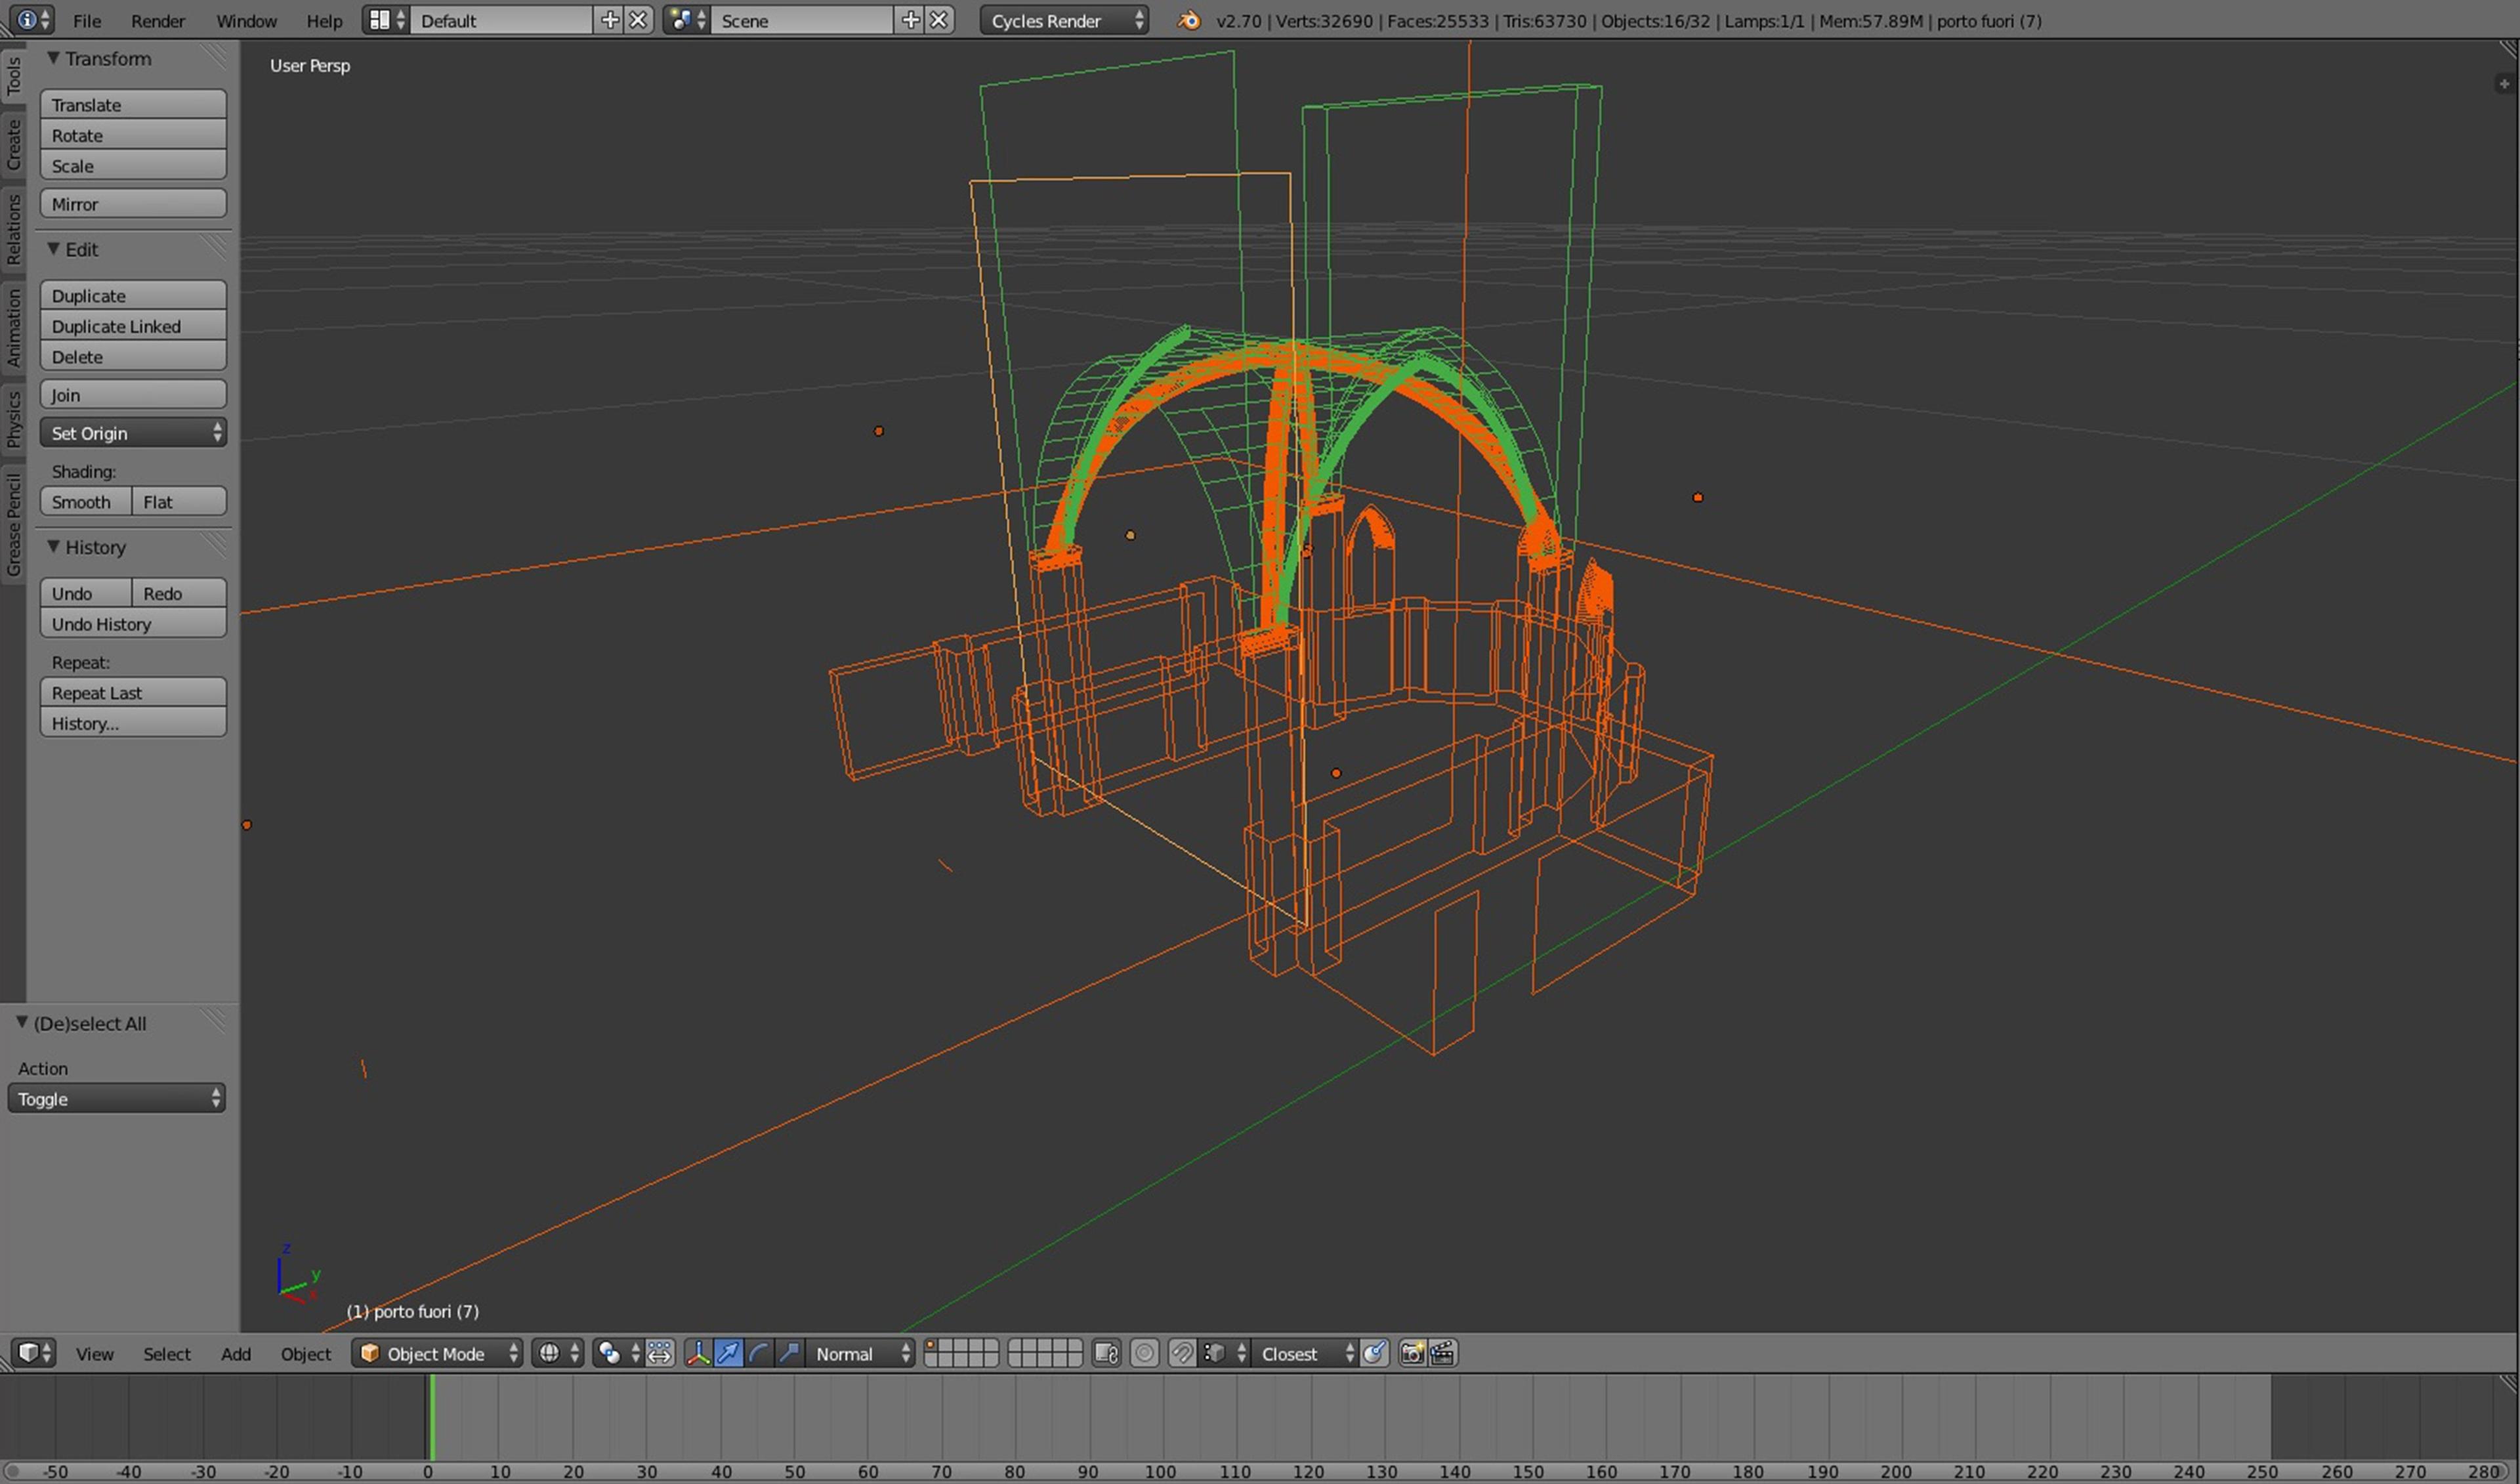Select the translate manipulator arrow icon
Image resolution: width=2520 pixels, height=1484 pixels.
(x=728, y=1353)
